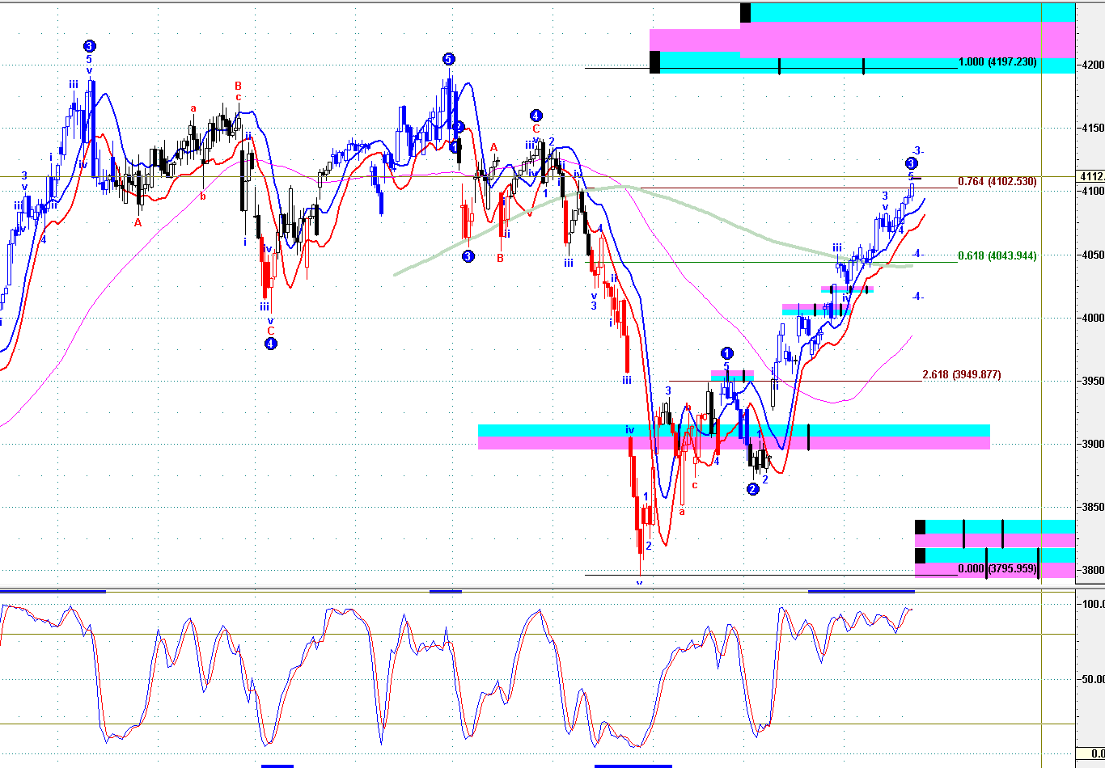Select the oscillator 100.0 scale label
Image resolution: width=1105 pixels, height=768 pixels.
pos(1093,604)
